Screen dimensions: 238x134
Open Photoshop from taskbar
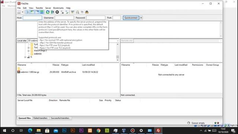point(64,131)
